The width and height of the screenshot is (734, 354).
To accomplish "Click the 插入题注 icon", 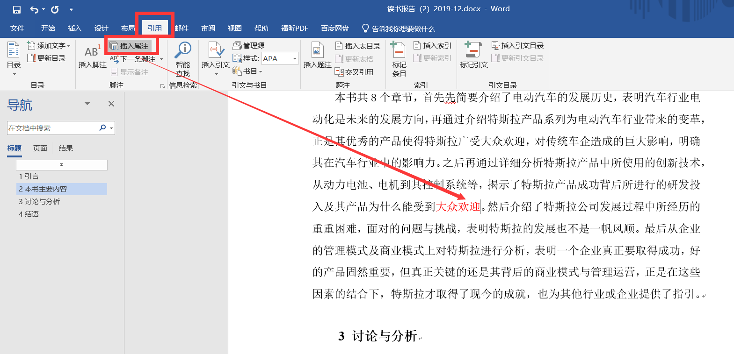I will click(317, 50).
